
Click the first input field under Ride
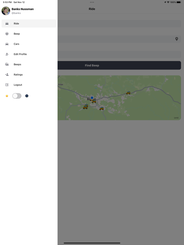[119, 24]
